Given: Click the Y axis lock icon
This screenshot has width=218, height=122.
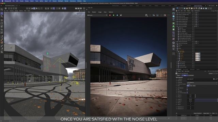Looking at the screenshot, I should 11,8.
